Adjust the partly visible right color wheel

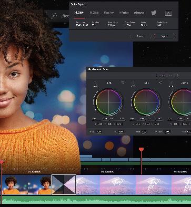tap(181, 102)
